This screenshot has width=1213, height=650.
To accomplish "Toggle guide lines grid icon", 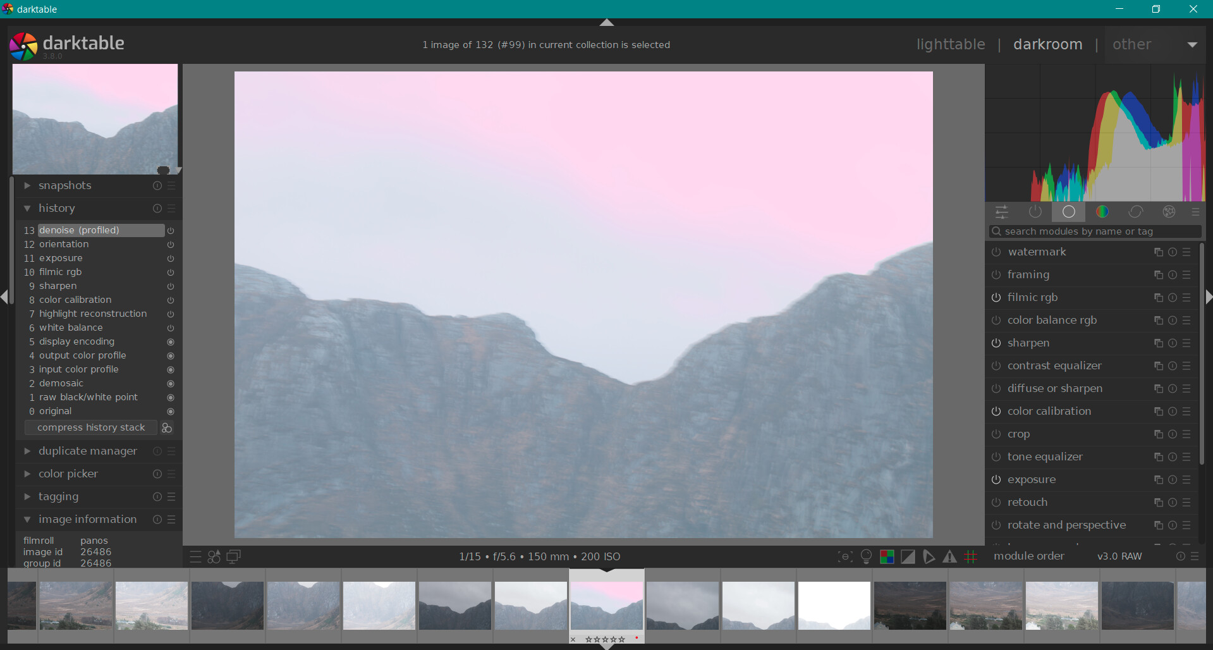I will pyautogui.click(x=971, y=556).
